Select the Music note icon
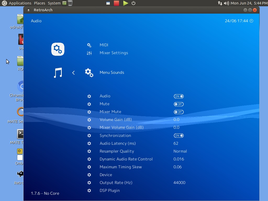The height and width of the screenshot is (201, 268). click(x=58, y=73)
